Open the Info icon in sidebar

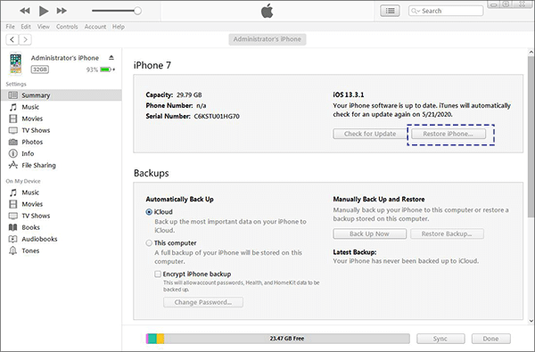click(13, 153)
